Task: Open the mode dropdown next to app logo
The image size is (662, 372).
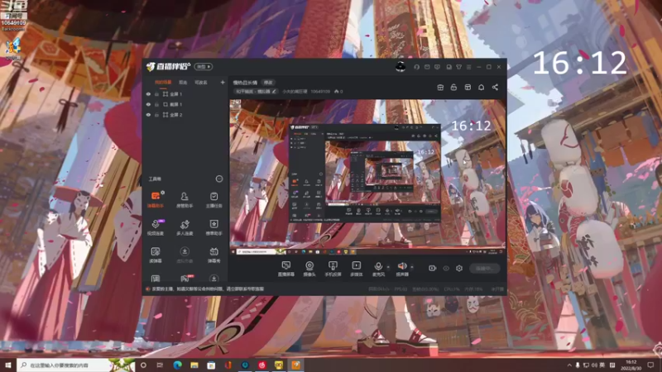Action: (203, 67)
